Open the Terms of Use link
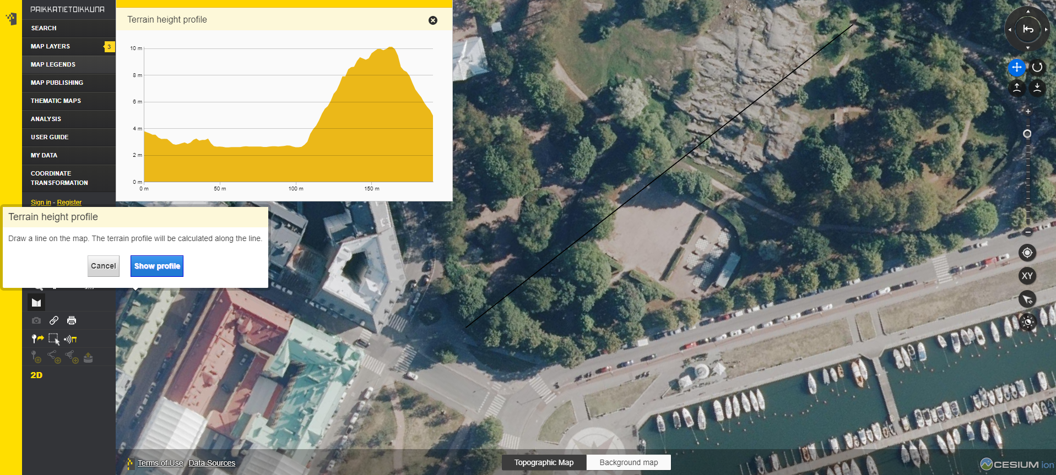The image size is (1056, 475). point(160,463)
